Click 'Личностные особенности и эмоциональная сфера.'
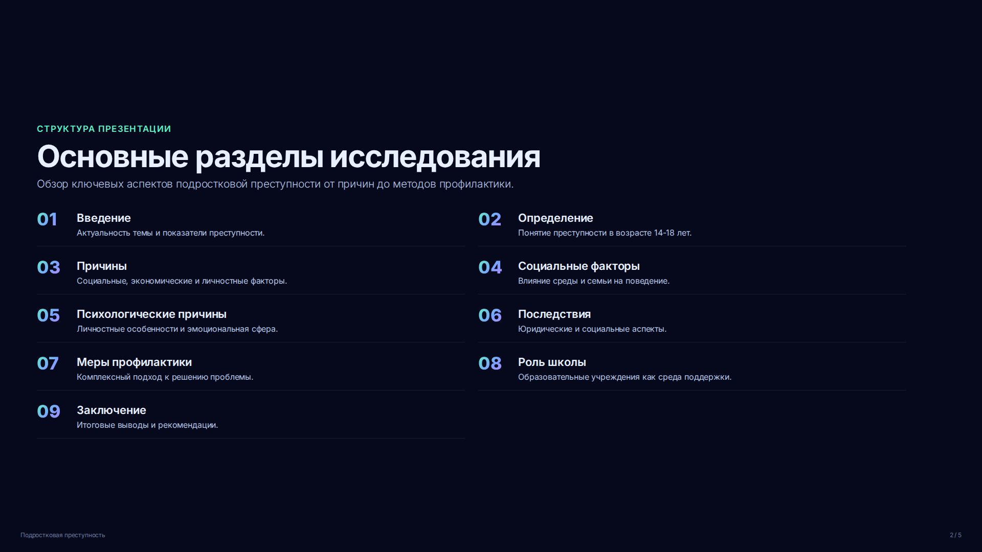This screenshot has height=552, width=982. tap(177, 329)
